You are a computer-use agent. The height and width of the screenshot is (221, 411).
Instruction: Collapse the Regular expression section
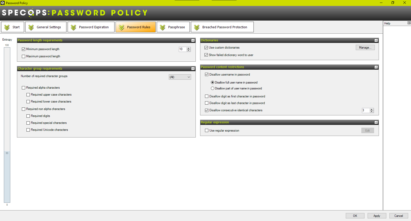click(x=376, y=122)
